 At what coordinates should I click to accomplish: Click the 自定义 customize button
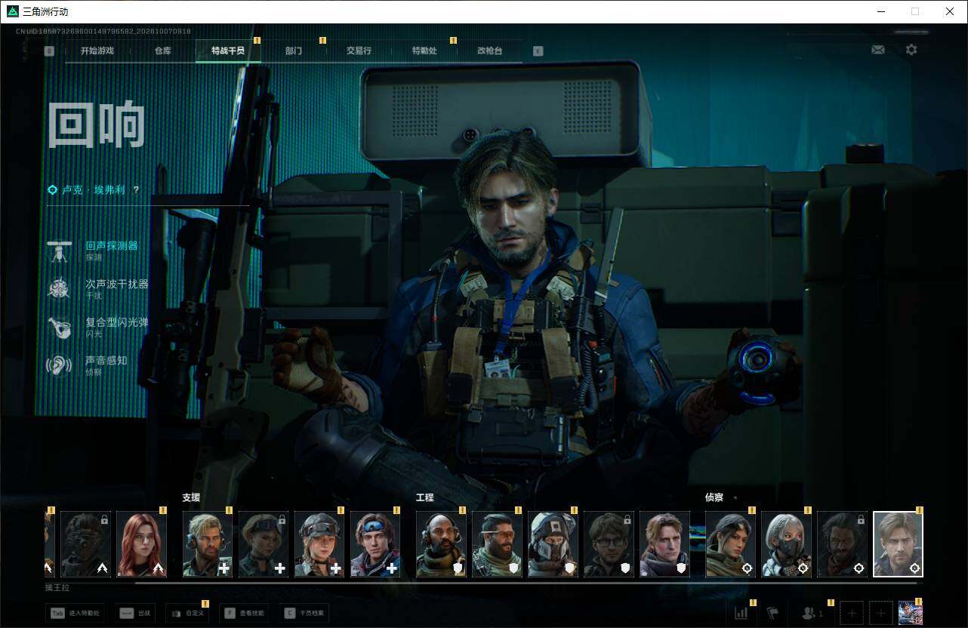coord(187,613)
